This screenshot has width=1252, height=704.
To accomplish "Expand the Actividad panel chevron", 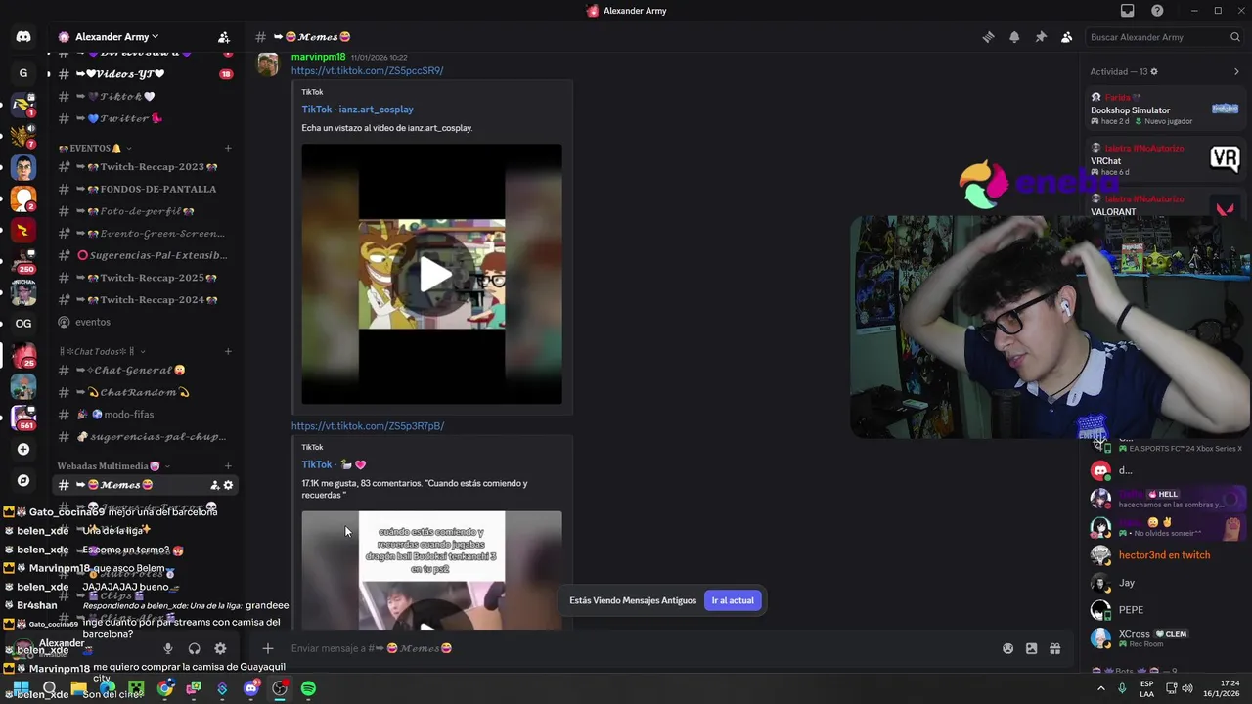I will (x=1236, y=72).
